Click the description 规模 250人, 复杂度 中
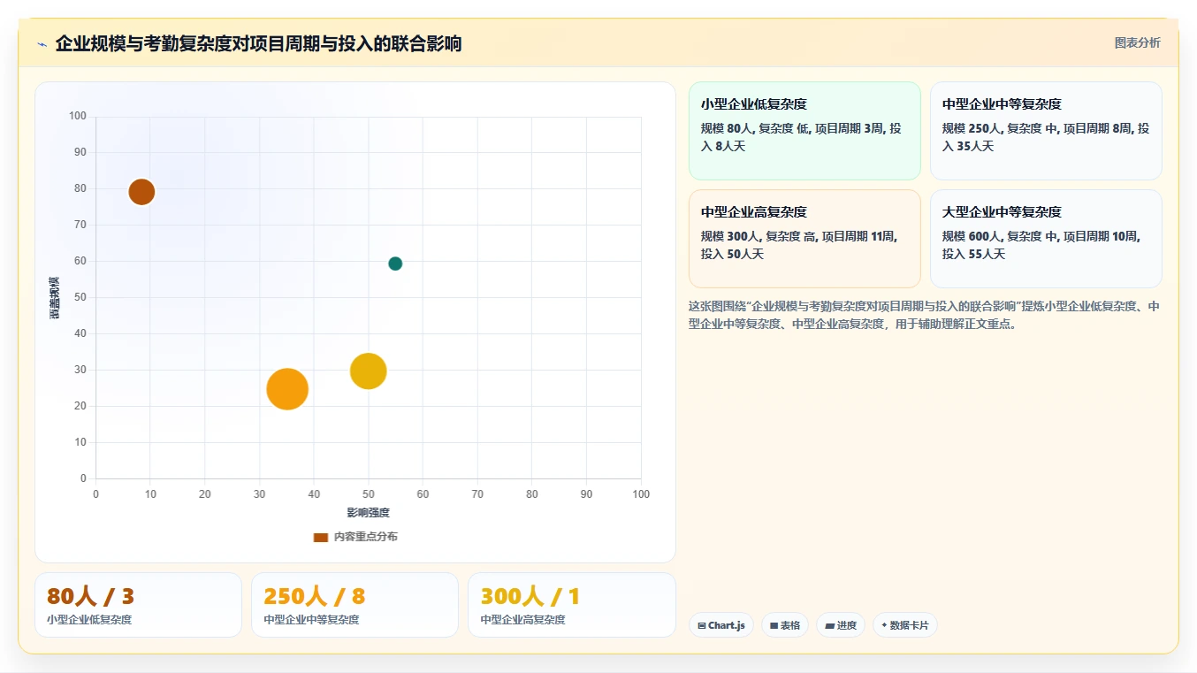This screenshot has height=673, width=1197. tap(1046, 137)
